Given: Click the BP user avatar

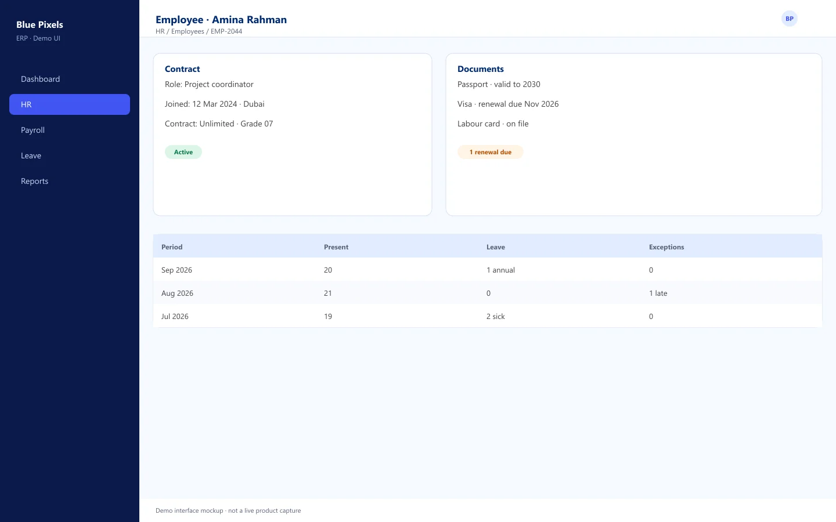Looking at the screenshot, I should (790, 19).
